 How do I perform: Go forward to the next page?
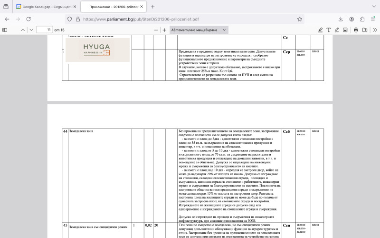tap(18, 19)
